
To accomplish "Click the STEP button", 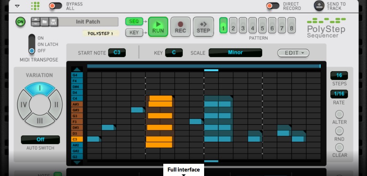I will click(203, 26).
